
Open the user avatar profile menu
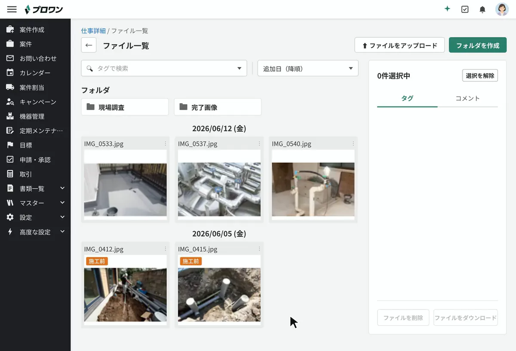pyautogui.click(x=502, y=9)
